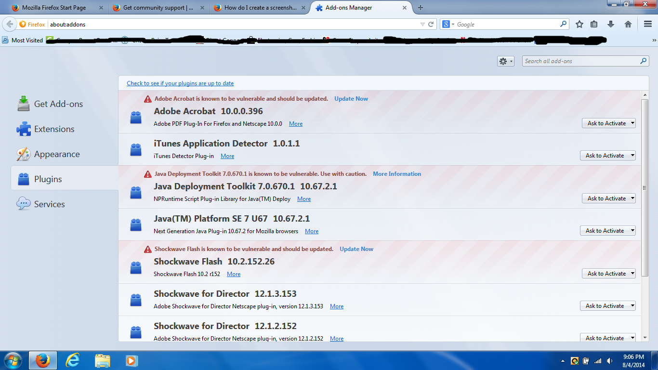Open Shockwave for Director 12.1.2.152 activation dropdown
658x370 pixels.
coord(608,338)
